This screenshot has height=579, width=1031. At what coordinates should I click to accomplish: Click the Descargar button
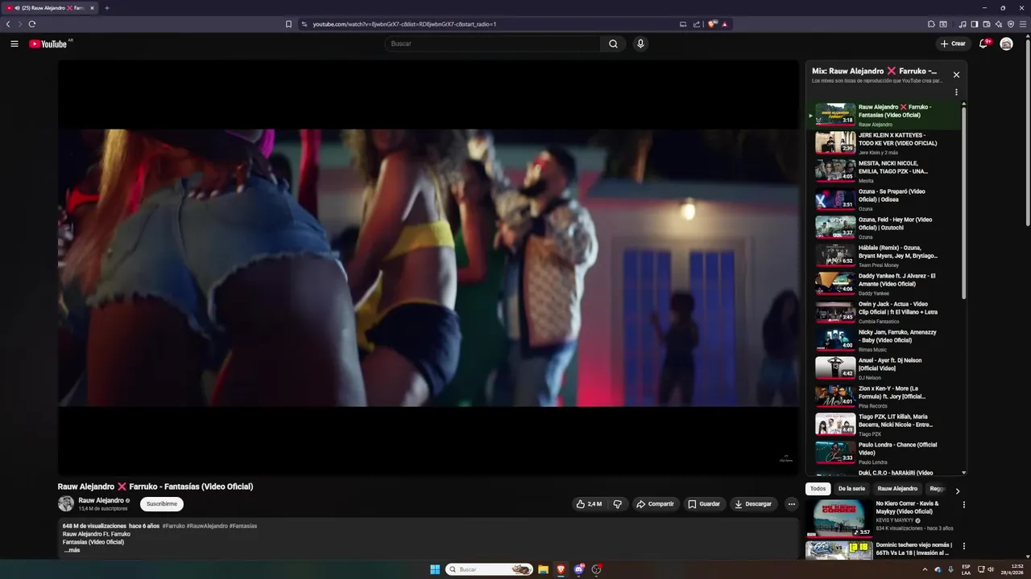[753, 504]
